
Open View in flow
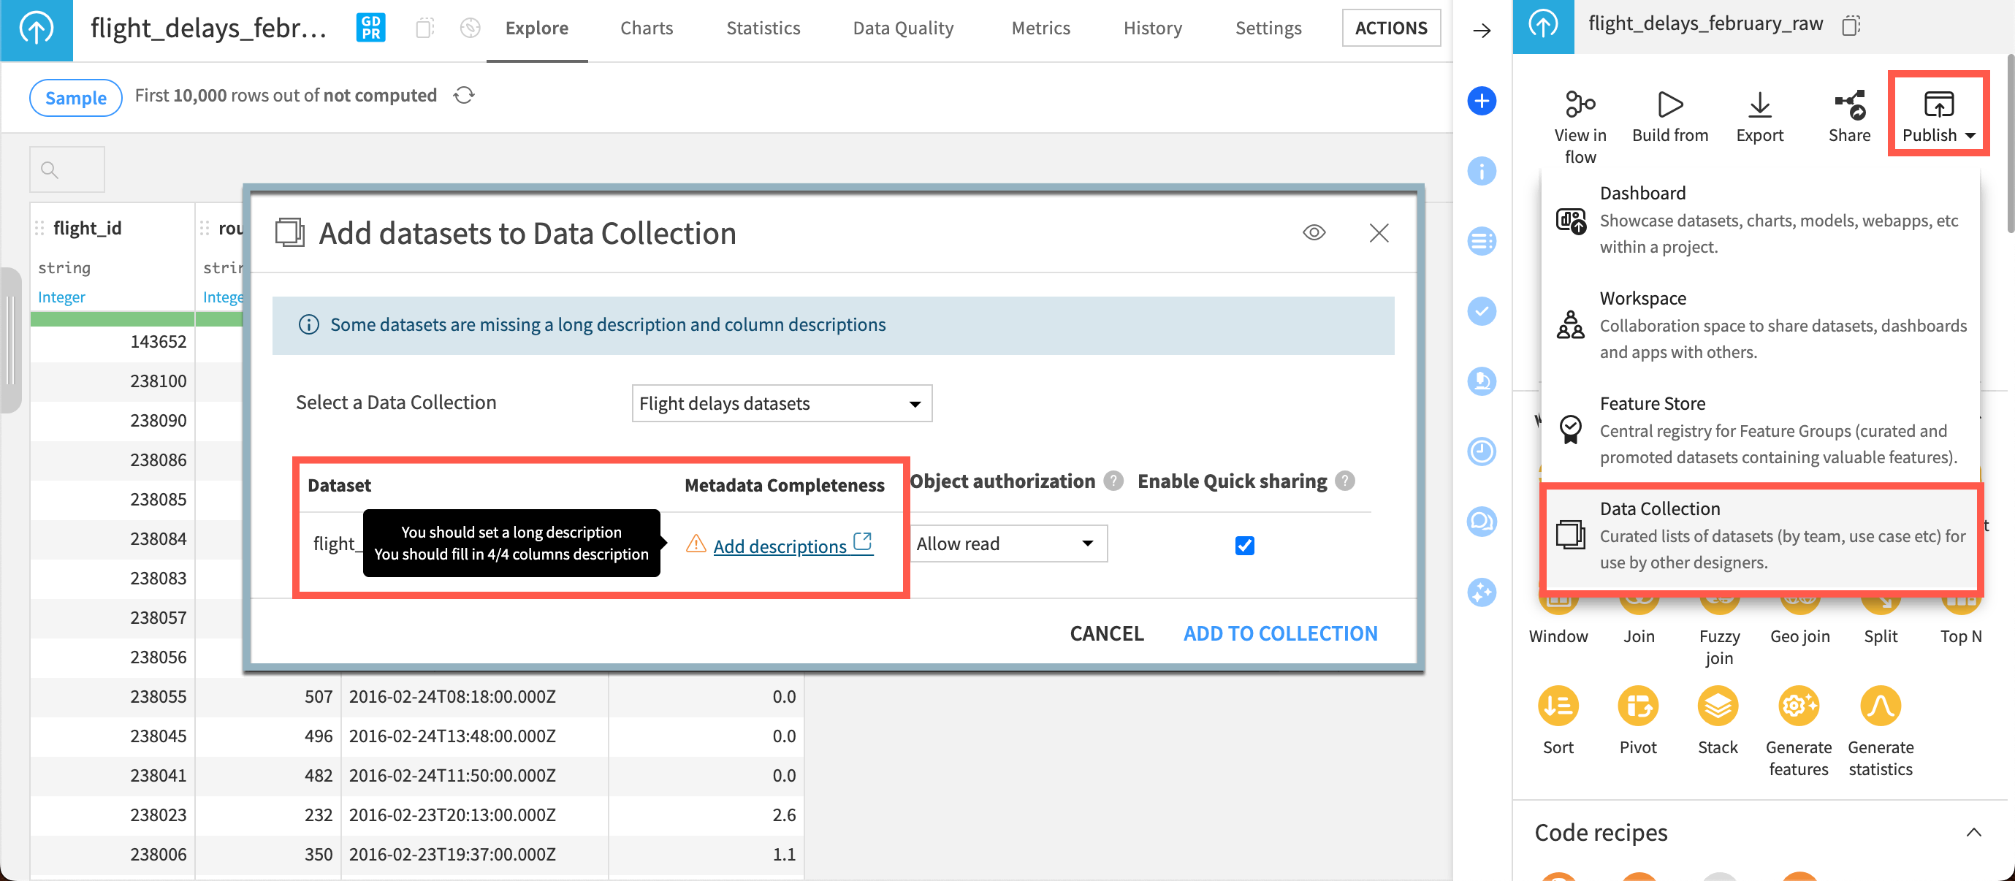1580,118
